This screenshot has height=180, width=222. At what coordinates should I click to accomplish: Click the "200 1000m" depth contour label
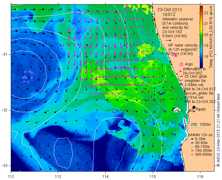point(201,124)
